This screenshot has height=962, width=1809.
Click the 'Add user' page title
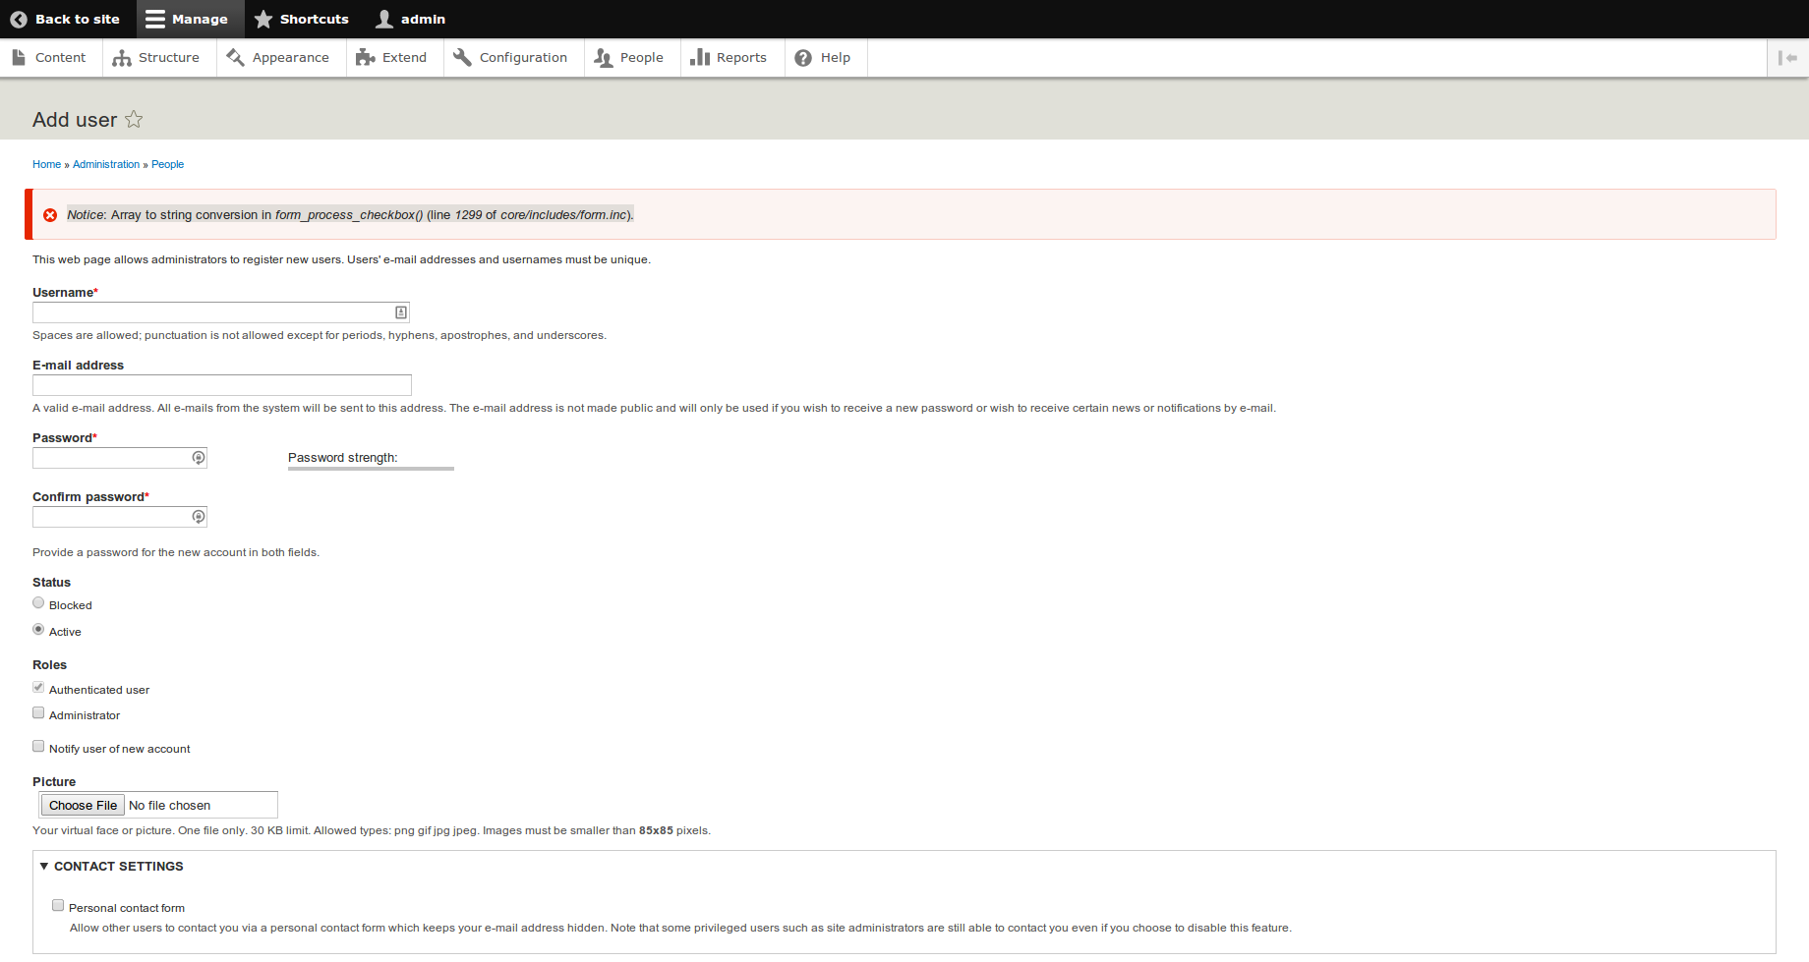pos(75,120)
